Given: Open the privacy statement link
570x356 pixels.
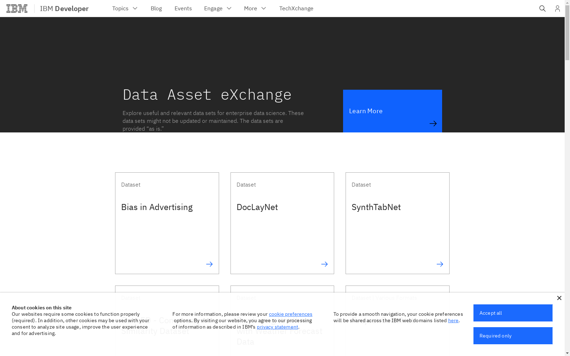Looking at the screenshot, I should pyautogui.click(x=278, y=327).
